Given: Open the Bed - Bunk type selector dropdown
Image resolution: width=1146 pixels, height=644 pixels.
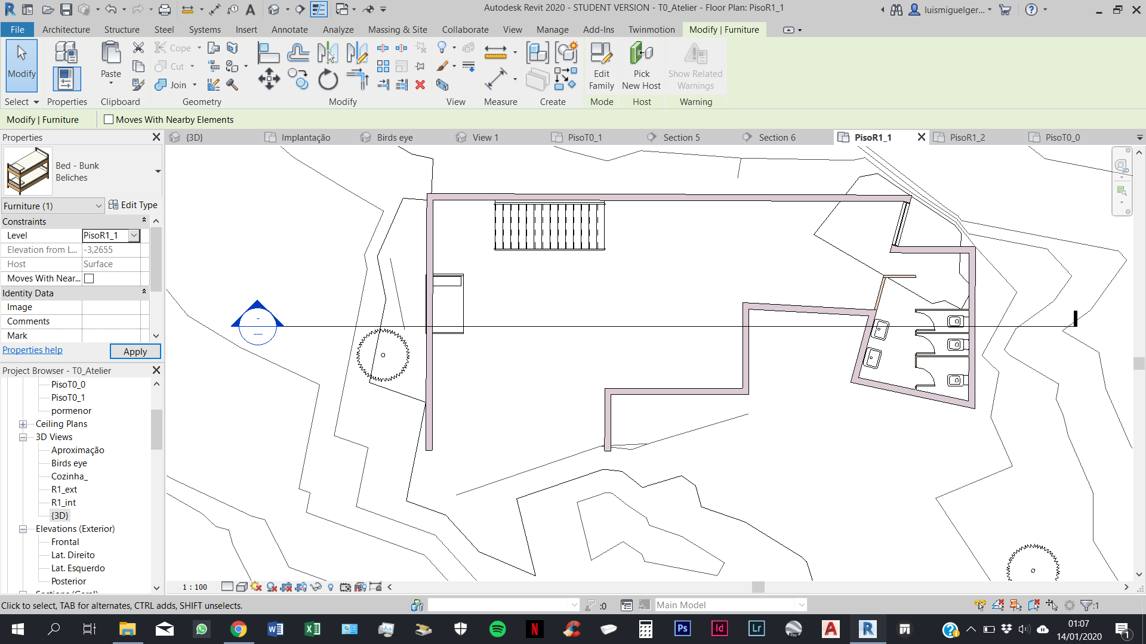Looking at the screenshot, I should tap(158, 172).
